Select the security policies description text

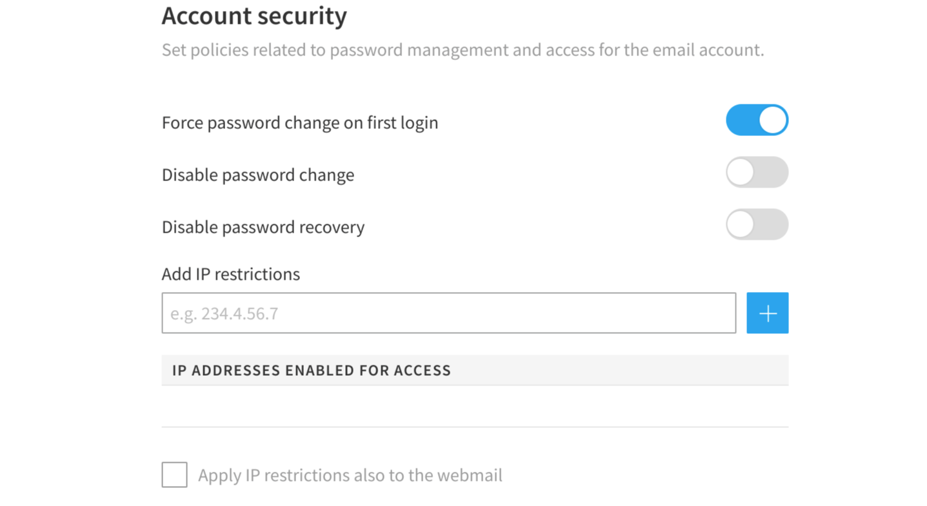(x=462, y=50)
